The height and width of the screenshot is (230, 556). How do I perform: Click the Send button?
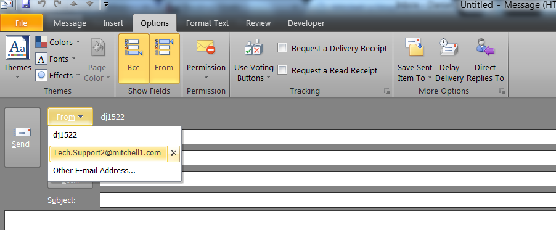(22, 138)
